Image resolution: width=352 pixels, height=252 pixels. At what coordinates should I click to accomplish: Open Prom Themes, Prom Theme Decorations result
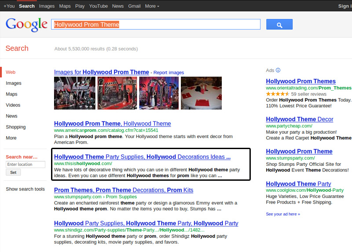tap(124, 190)
